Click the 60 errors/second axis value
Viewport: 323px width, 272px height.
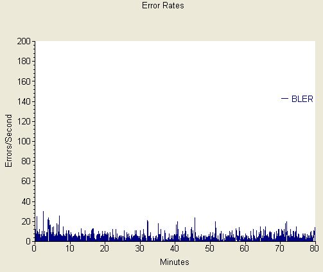[26, 182]
